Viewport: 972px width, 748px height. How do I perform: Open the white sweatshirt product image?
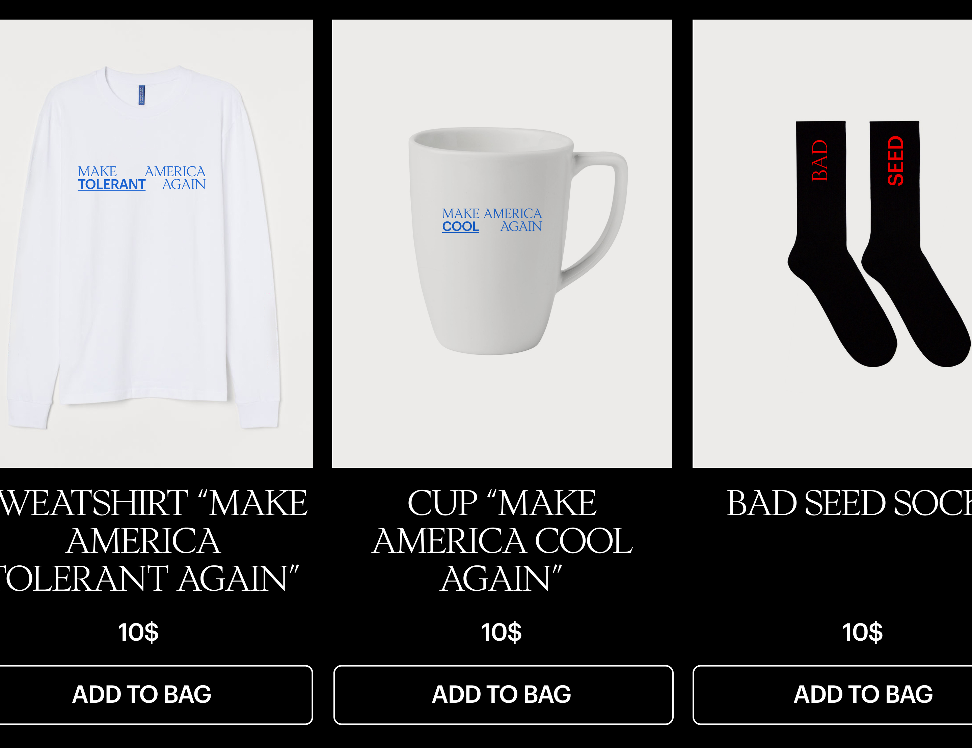click(x=156, y=244)
